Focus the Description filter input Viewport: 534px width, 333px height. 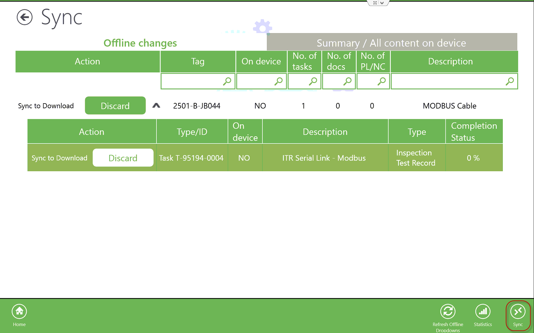(454, 81)
